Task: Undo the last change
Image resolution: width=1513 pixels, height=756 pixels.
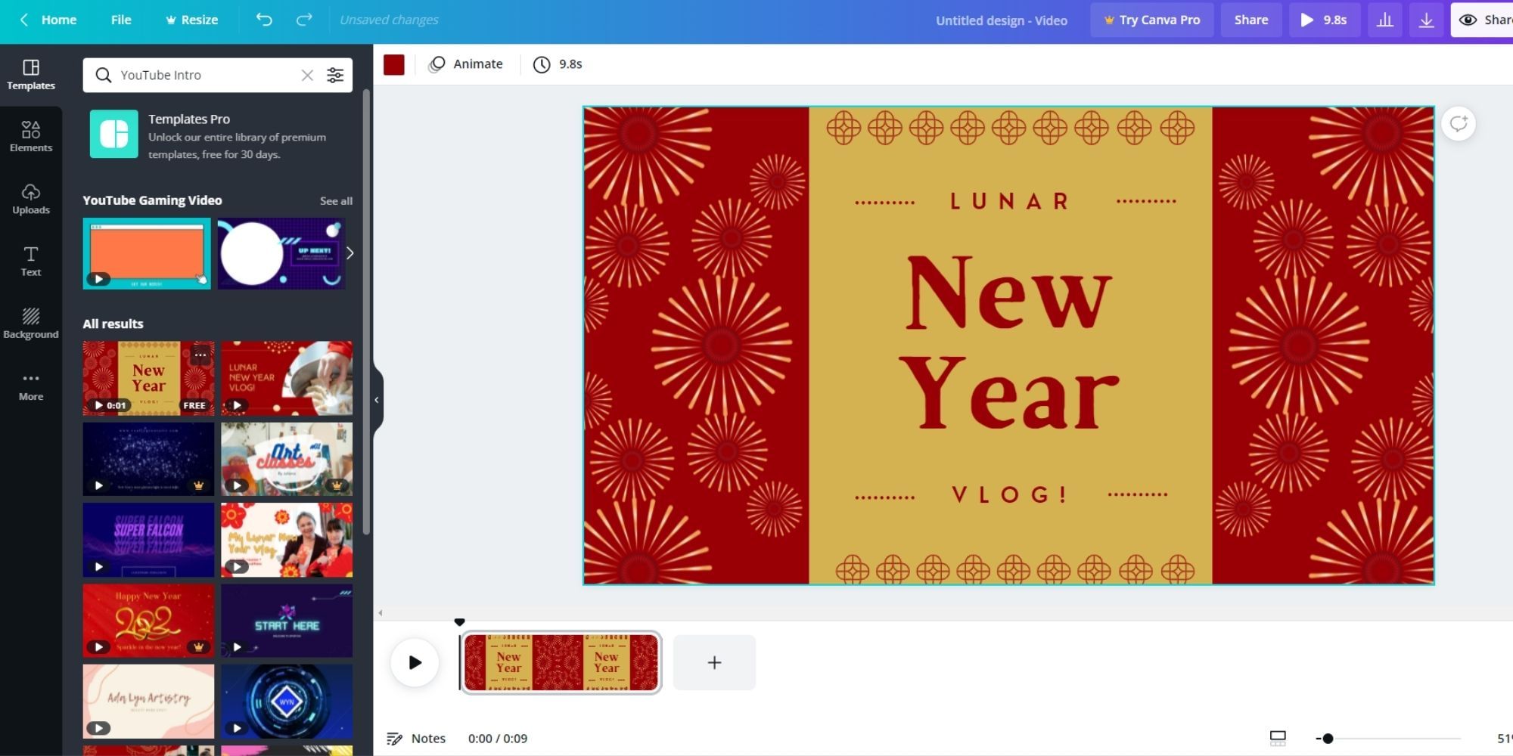Action: tap(263, 20)
